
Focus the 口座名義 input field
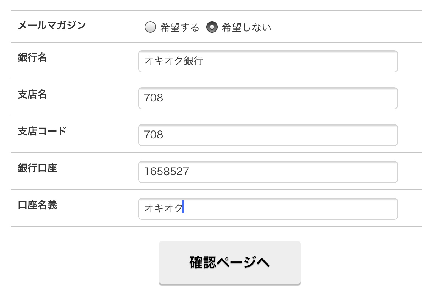(x=268, y=209)
